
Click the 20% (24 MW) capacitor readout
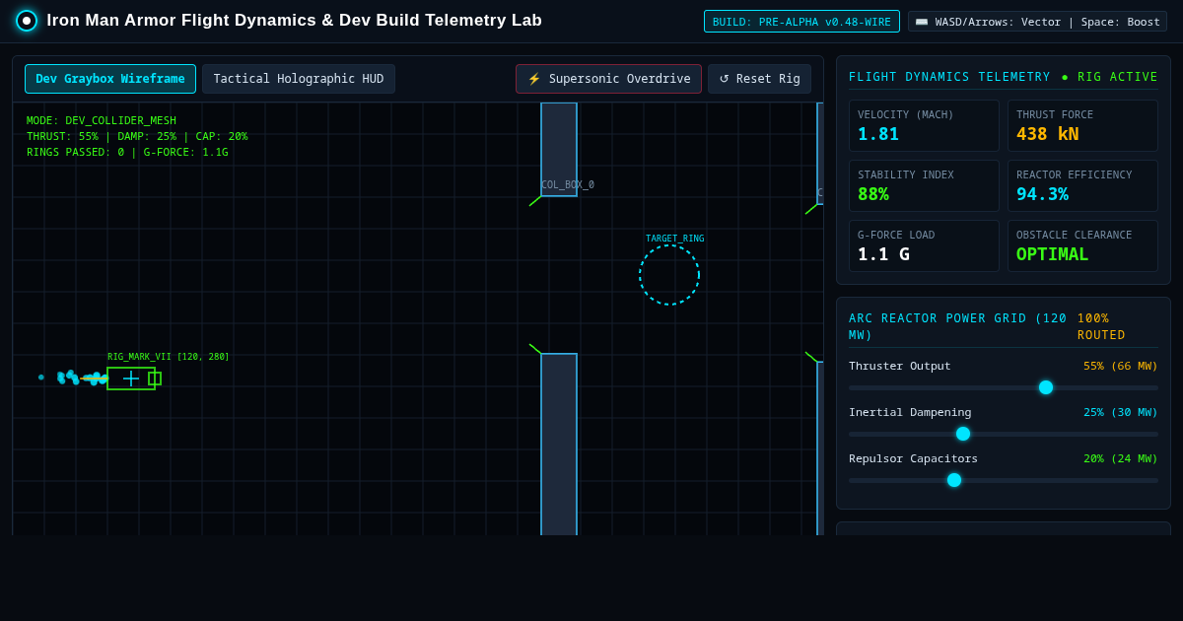(x=1121, y=458)
